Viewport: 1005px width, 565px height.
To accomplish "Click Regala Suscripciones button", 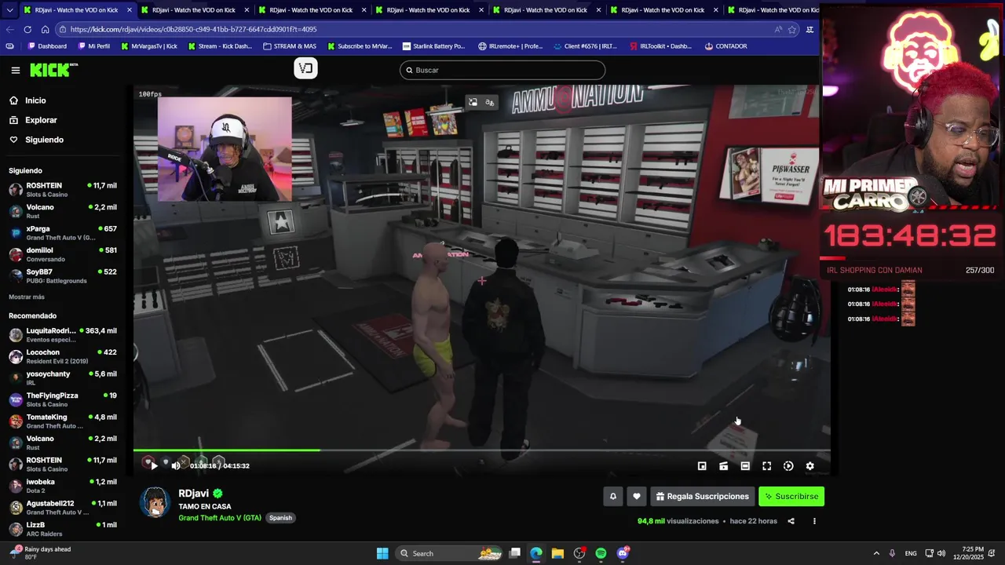I will pos(702,496).
